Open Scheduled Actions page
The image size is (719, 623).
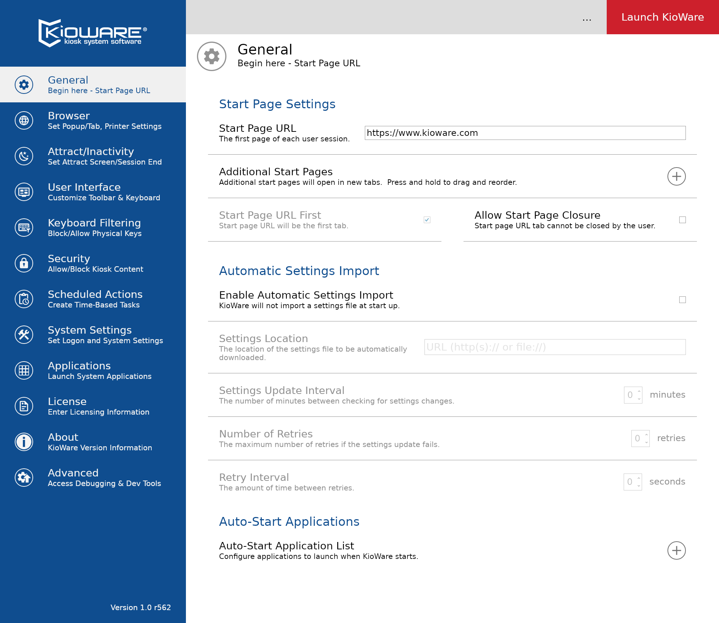93,299
